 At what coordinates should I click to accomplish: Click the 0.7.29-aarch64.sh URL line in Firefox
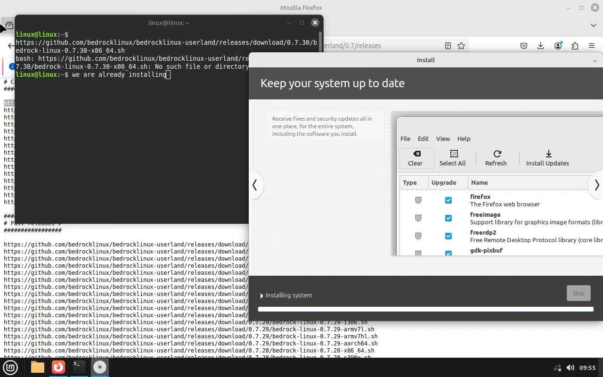191,344
